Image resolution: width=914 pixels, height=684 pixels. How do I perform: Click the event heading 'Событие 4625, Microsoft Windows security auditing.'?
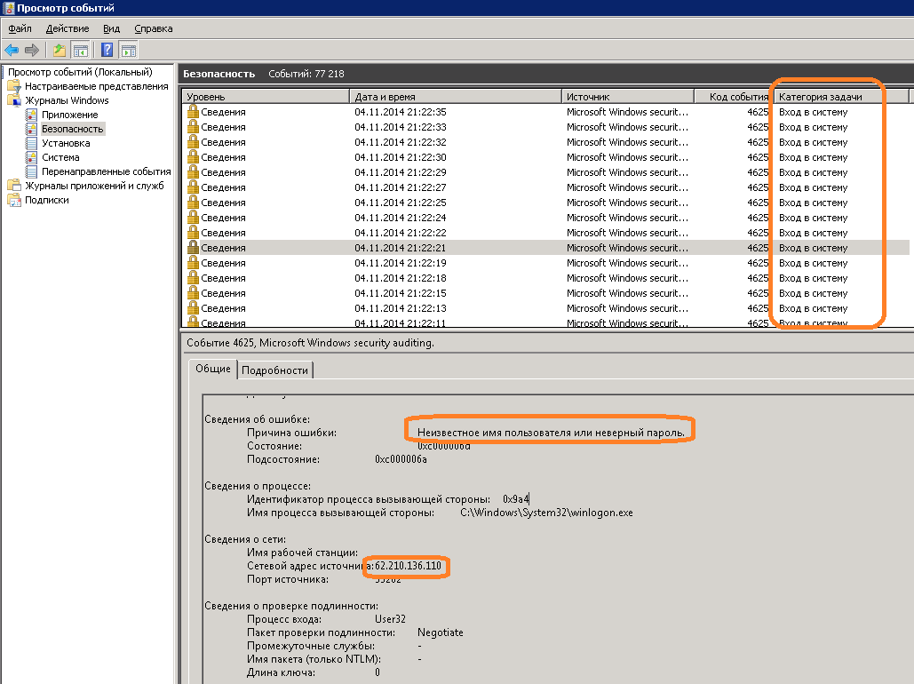tap(310, 343)
